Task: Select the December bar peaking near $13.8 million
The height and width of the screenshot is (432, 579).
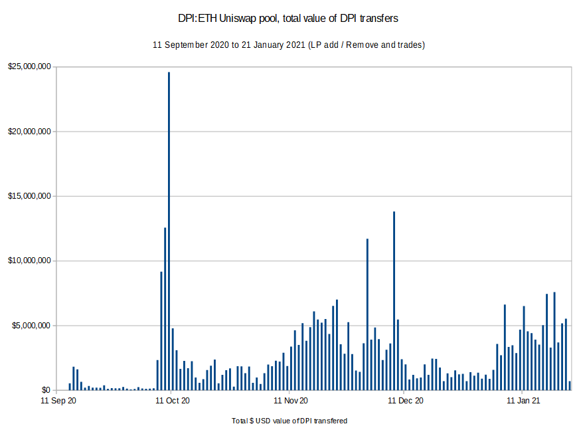Action: (394, 301)
